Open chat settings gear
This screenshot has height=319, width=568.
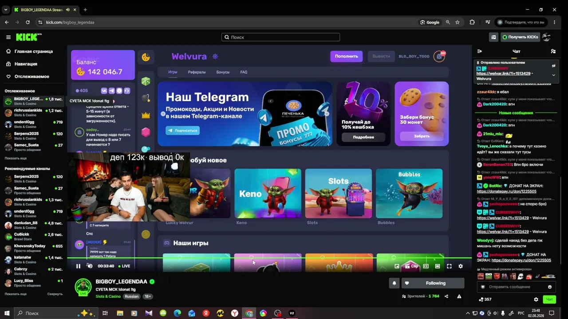536,300
